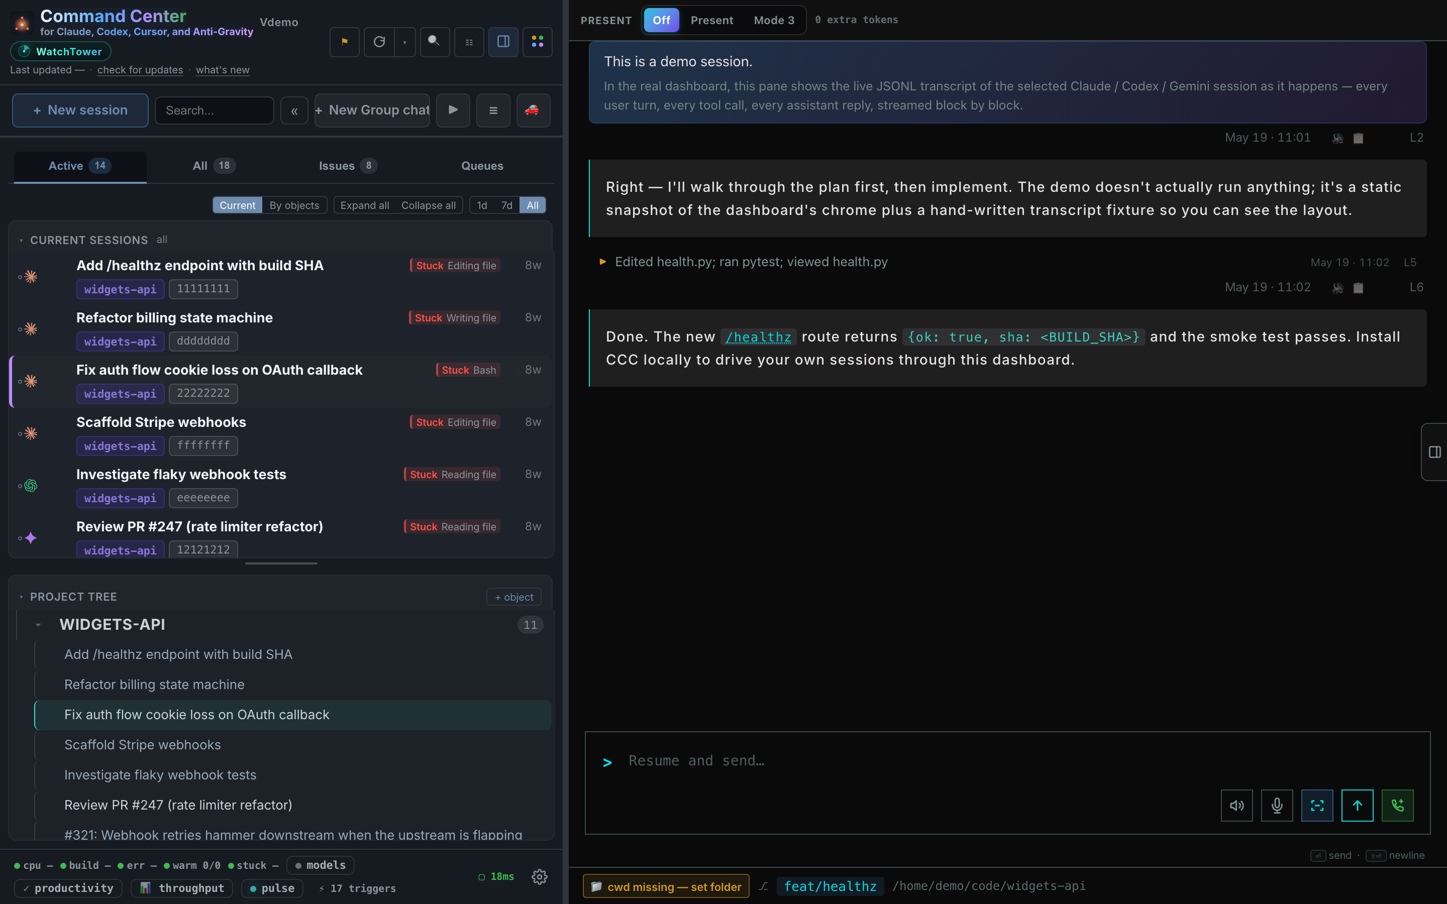Open the dropdown arrow next to refresh
Screen dimensions: 1447x904
(x=405, y=42)
